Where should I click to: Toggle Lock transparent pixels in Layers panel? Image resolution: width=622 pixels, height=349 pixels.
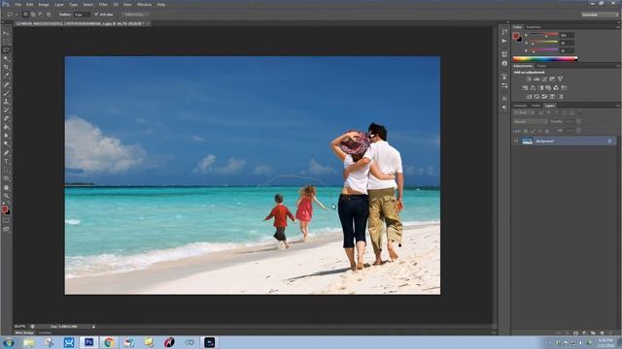tap(526, 131)
